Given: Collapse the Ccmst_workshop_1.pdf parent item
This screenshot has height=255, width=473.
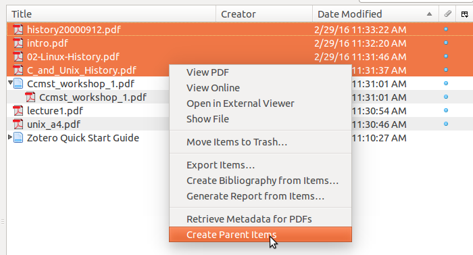Looking at the screenshot, I should click(10, 82).
